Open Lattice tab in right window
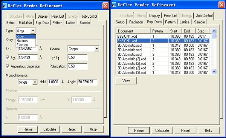 pyautogui.click(x=185, y=22)
